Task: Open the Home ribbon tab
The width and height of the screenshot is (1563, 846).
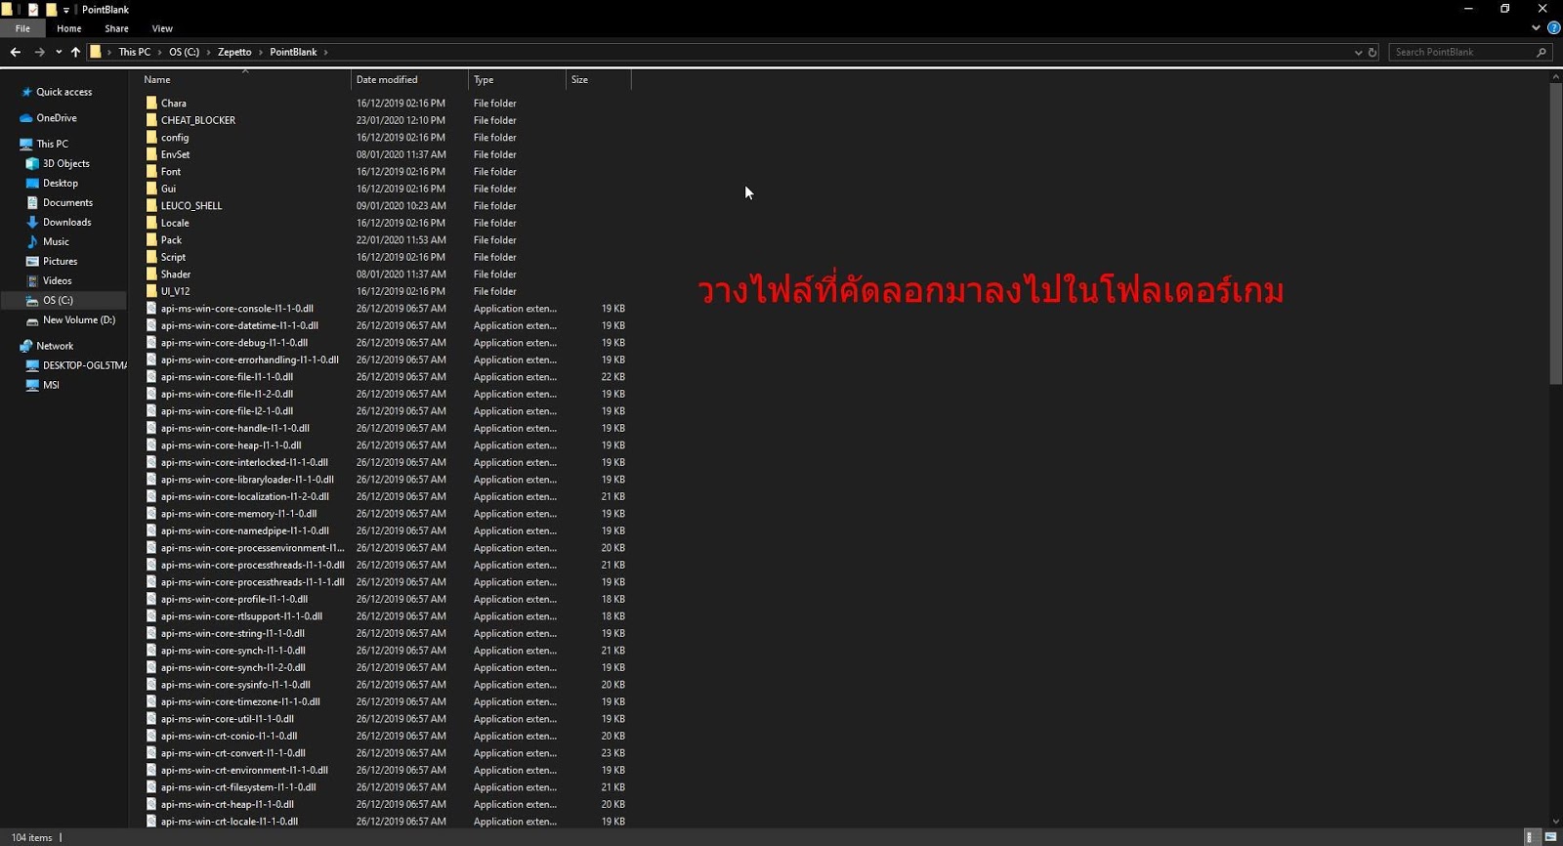Action: [x=69, y=28]
